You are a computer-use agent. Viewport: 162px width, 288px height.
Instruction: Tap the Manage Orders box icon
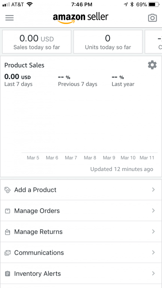7,211
